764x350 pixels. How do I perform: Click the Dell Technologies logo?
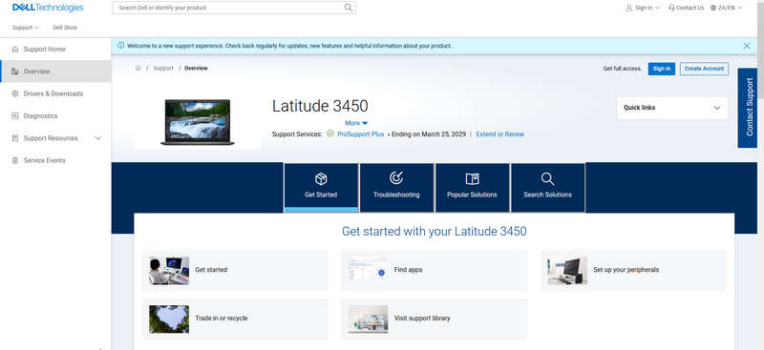tap(48, 8)
